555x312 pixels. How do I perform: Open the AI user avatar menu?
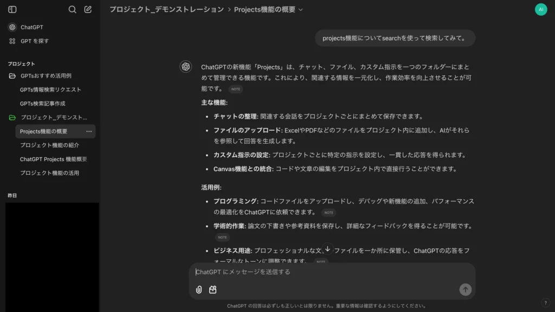[x=541, y=10]
